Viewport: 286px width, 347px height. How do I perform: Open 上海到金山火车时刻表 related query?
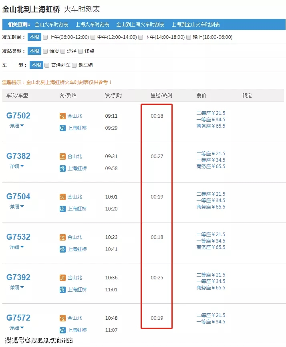tap(195, 24)
